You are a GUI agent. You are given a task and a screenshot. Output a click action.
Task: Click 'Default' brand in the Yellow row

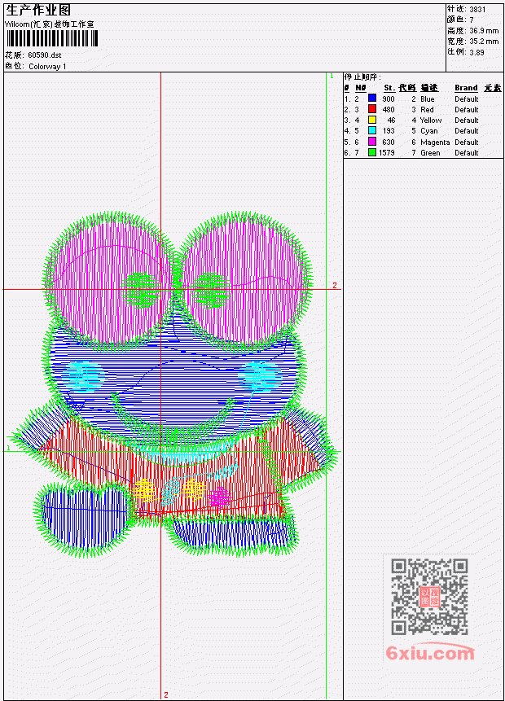466,120
